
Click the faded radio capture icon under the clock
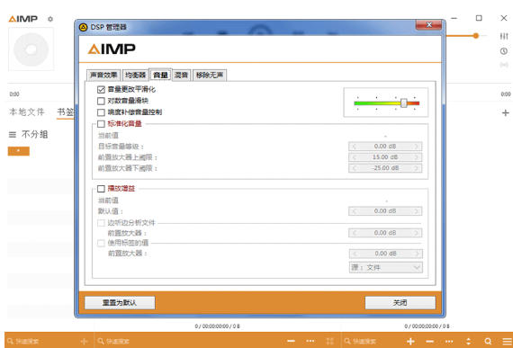pos(504,65)
